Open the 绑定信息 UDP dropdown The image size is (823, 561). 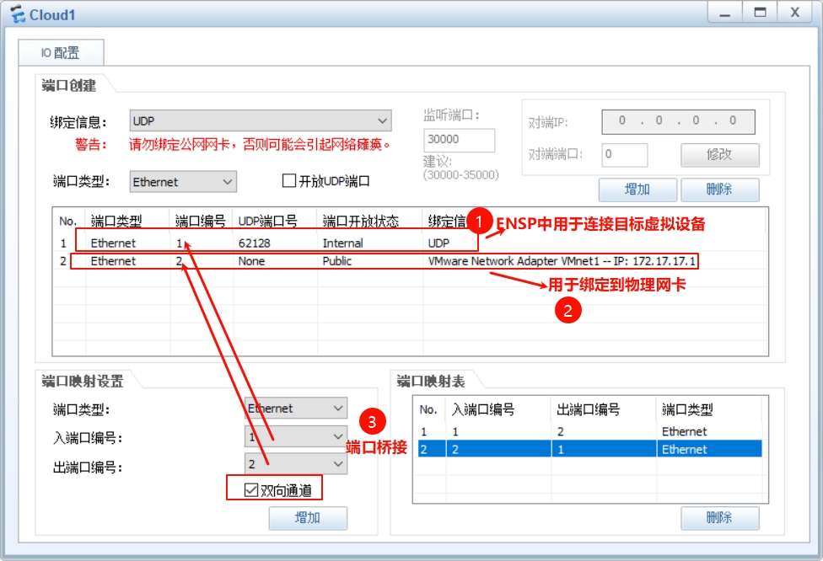(261, 121)
